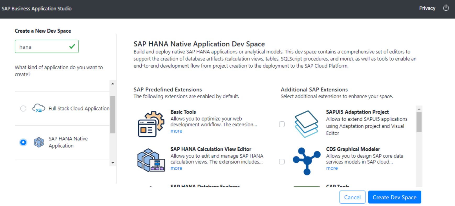The width and height of the screenshot is (455, 206).
Task: Show more about Basic Tools
Action: coord(176,131)
